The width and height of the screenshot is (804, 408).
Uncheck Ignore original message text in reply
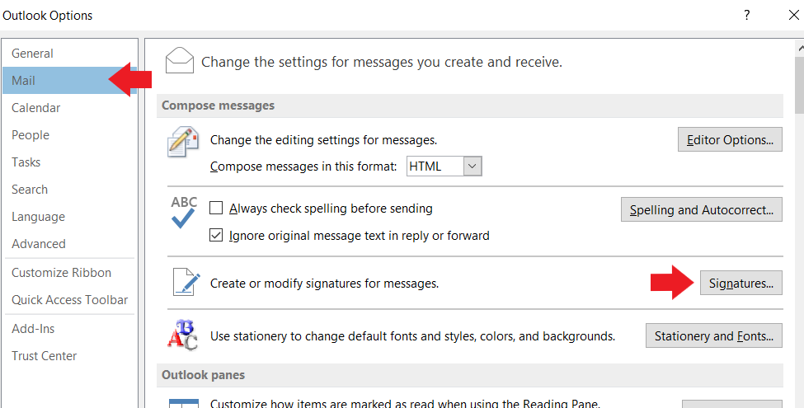[x=216, y=235]
